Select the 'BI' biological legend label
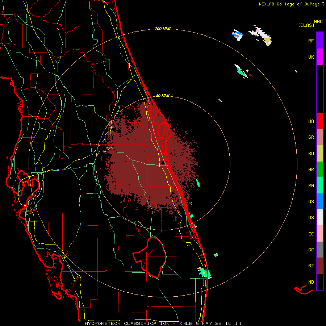The width and height of the screenshot is (326, 326). (x=311, y=266)
